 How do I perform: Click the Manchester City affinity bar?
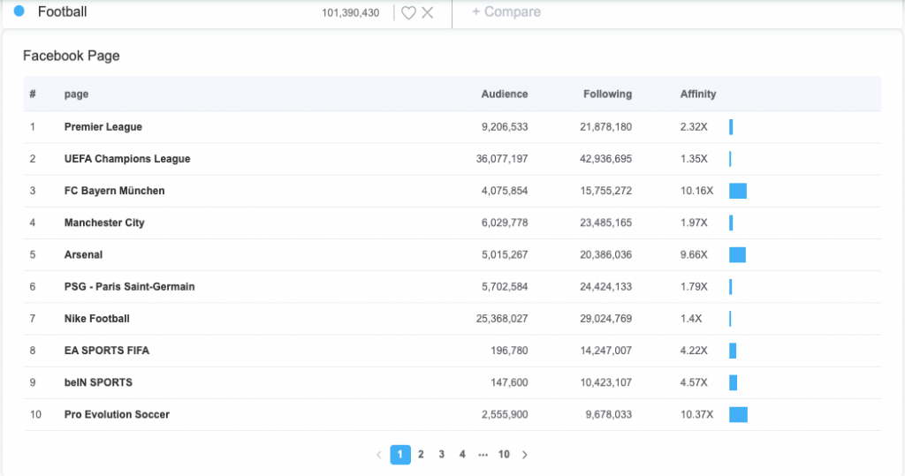click(x=731, y=223)
